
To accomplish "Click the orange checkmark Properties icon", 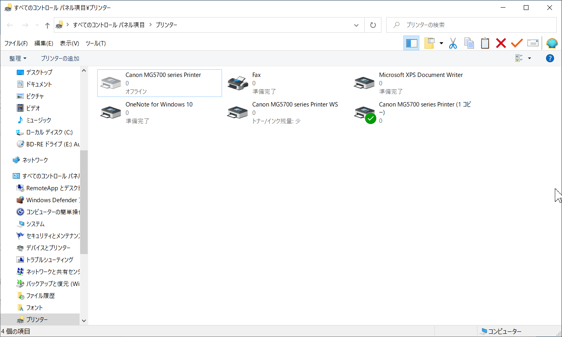I will (517, 43).
